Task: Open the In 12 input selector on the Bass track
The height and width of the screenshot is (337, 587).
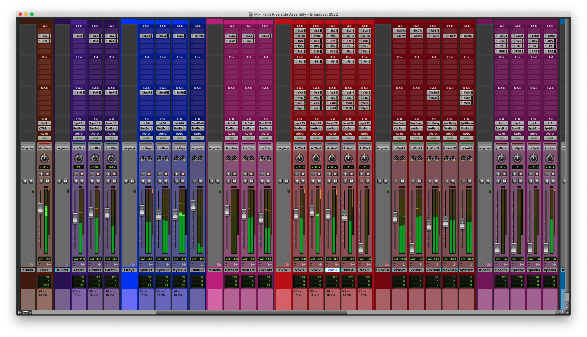Action: [x=45, y=123]
